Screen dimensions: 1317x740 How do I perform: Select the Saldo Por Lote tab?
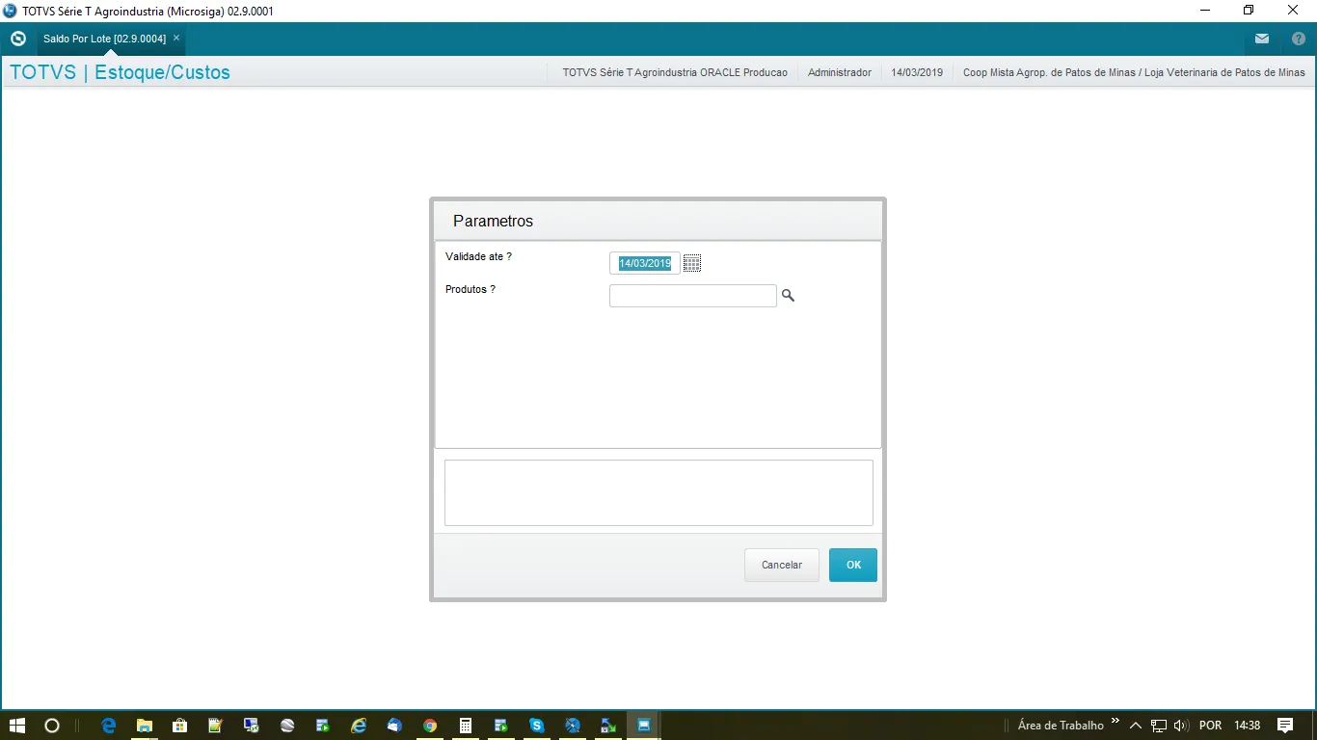(x=104, y=39)
